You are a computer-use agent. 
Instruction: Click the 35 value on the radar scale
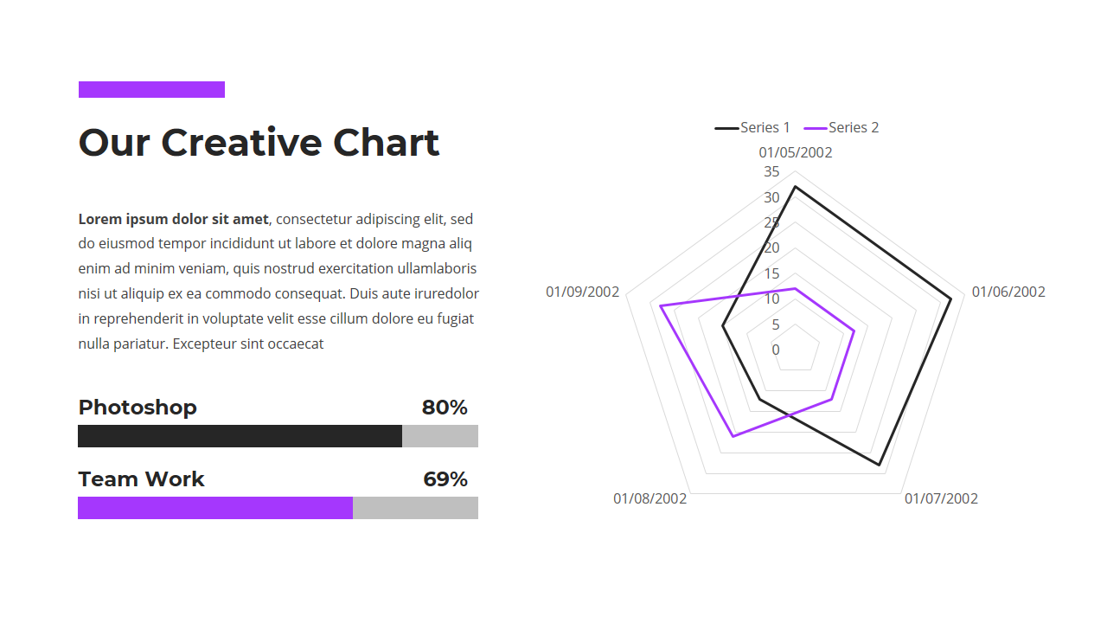(771, 171)
